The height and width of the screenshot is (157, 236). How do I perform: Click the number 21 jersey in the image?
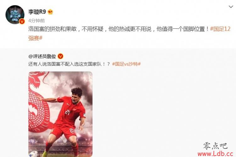click(x=68, y=112)
